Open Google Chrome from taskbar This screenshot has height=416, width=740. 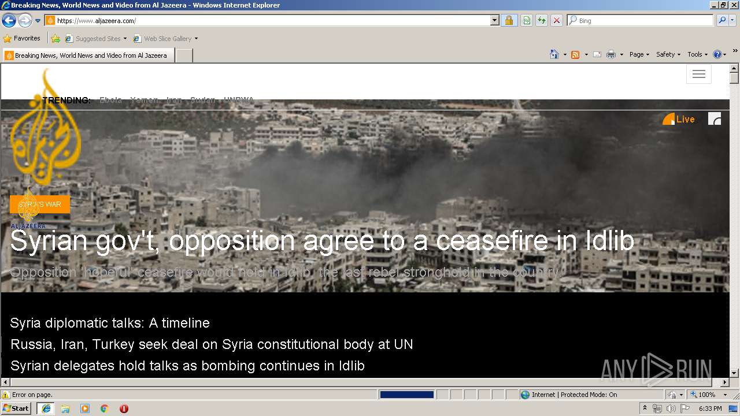click(105, 408)
